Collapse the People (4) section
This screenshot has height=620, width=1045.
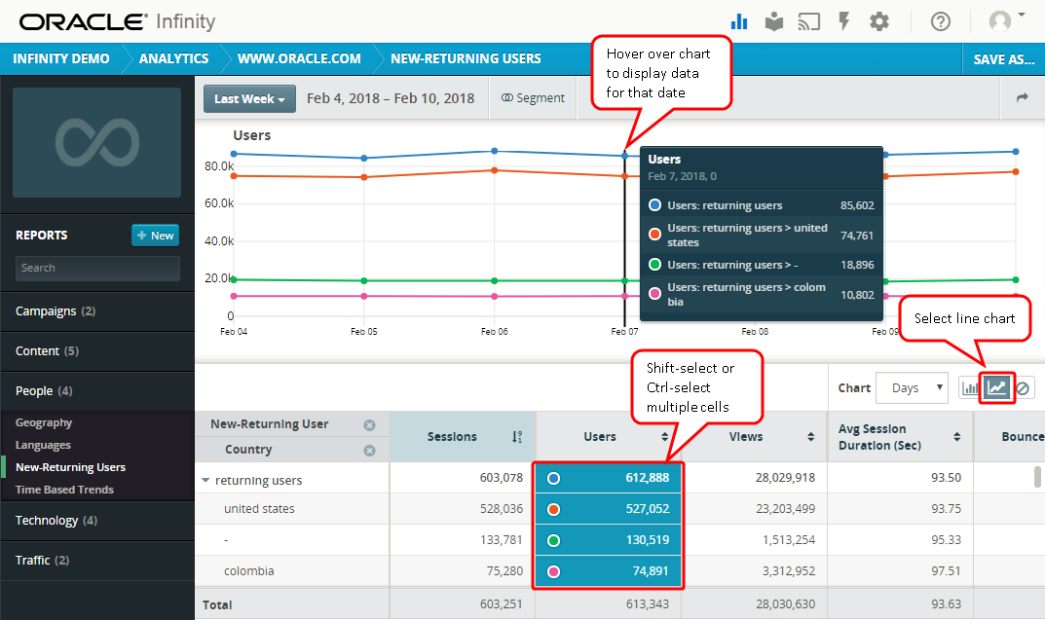point(97,391)
